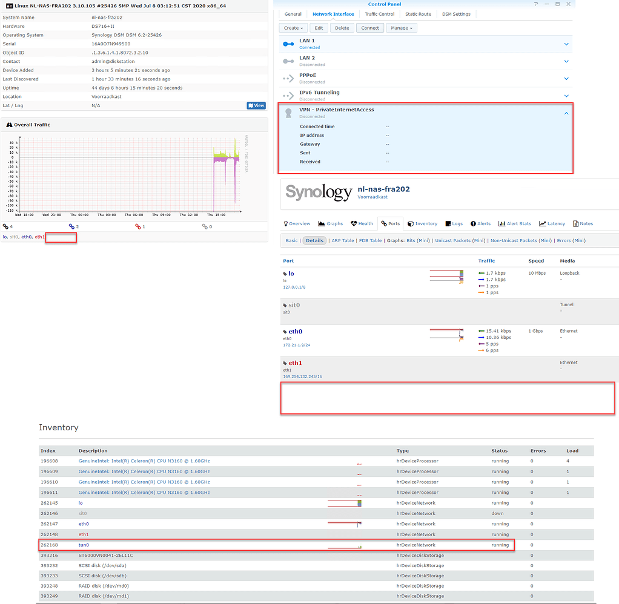
Task: Click the eth0 link under Overall Traffic
Action: coord(27,237)
